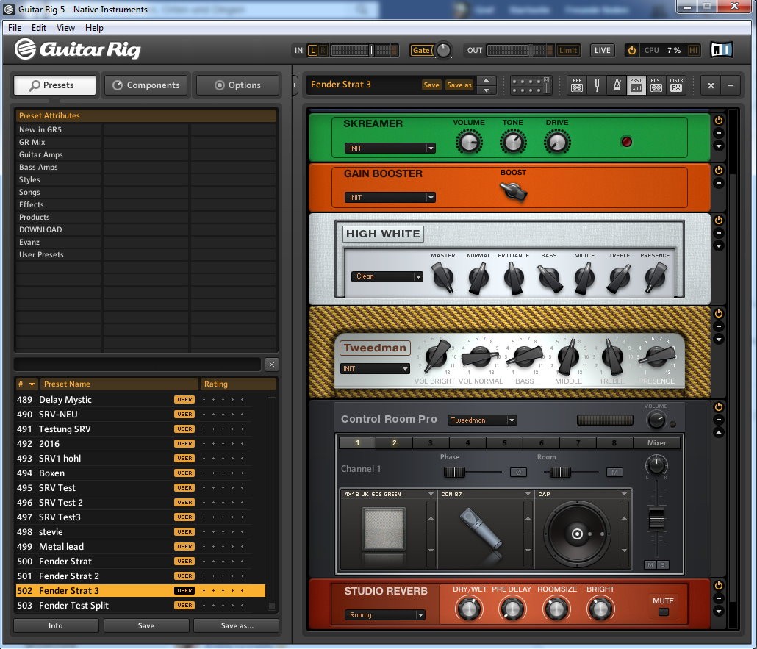This screenshot has height=649, width=757.
Task: Open the Gain Booster INIT preset dropdown
Action: click(x=390, y=198)
